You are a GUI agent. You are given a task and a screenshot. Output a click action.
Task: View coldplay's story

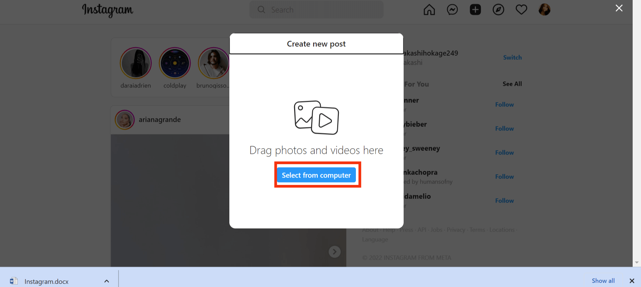point(175,63)
